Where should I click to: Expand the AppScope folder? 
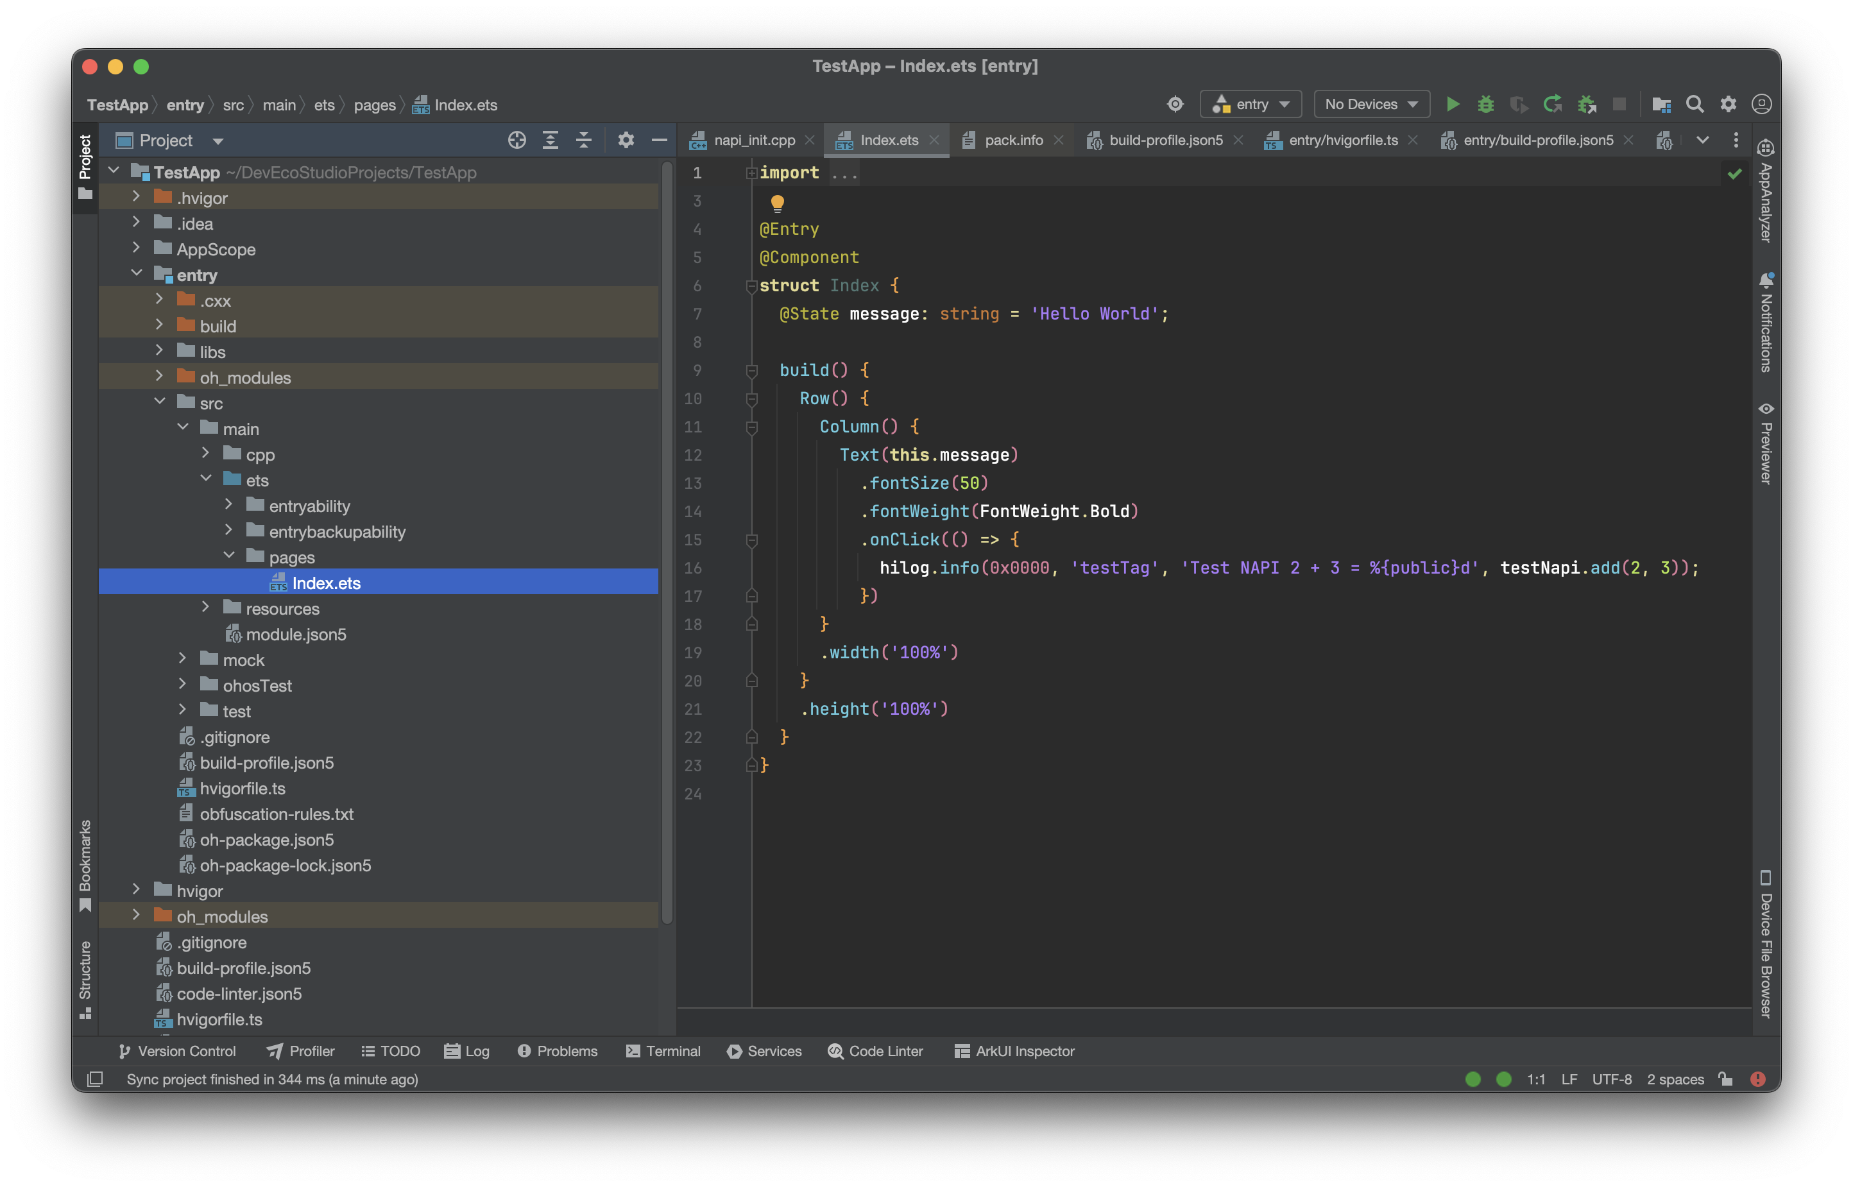tap(137, 248)
